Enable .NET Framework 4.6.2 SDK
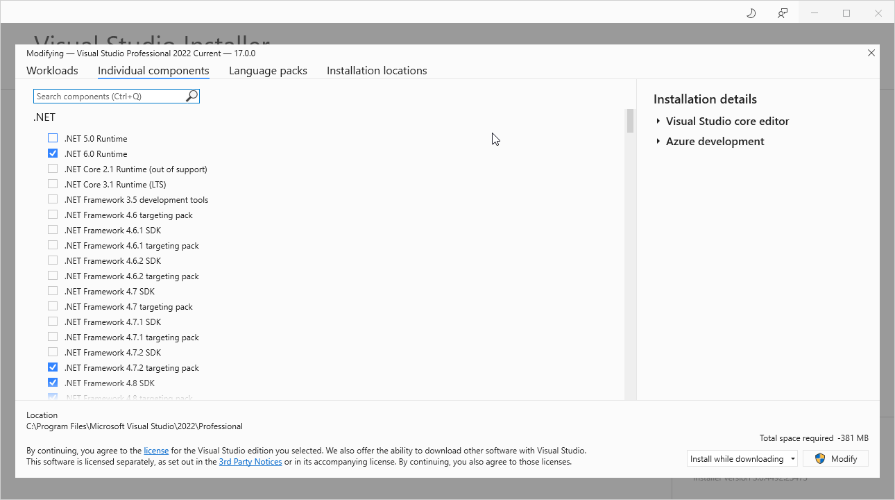Screen dimensions: 895x500 pos(53,260)
